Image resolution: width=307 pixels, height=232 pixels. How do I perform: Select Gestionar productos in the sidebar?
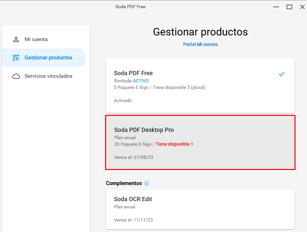(x=43, y=58)
